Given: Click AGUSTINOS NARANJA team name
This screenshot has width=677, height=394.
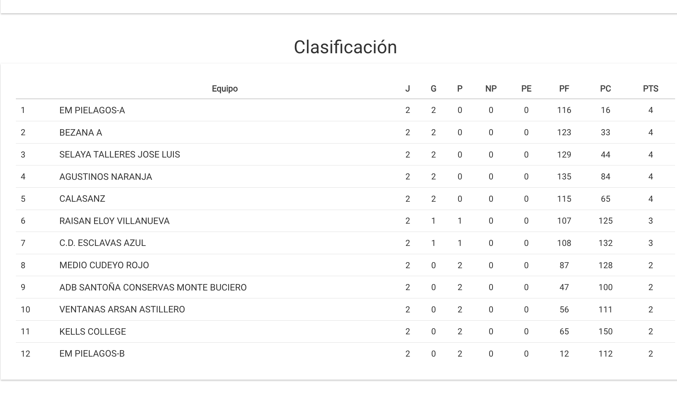Looking at the screenshot, I should [105, 177].
